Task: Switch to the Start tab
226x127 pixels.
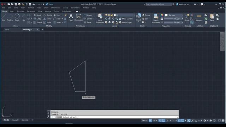Action: point(7,30)
